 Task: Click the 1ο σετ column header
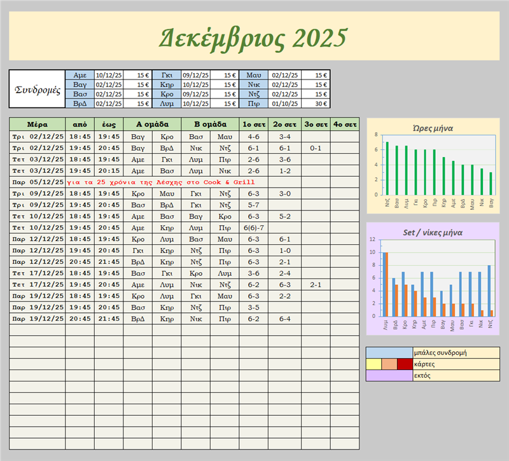pyautogui.click(x=253, y=124)
